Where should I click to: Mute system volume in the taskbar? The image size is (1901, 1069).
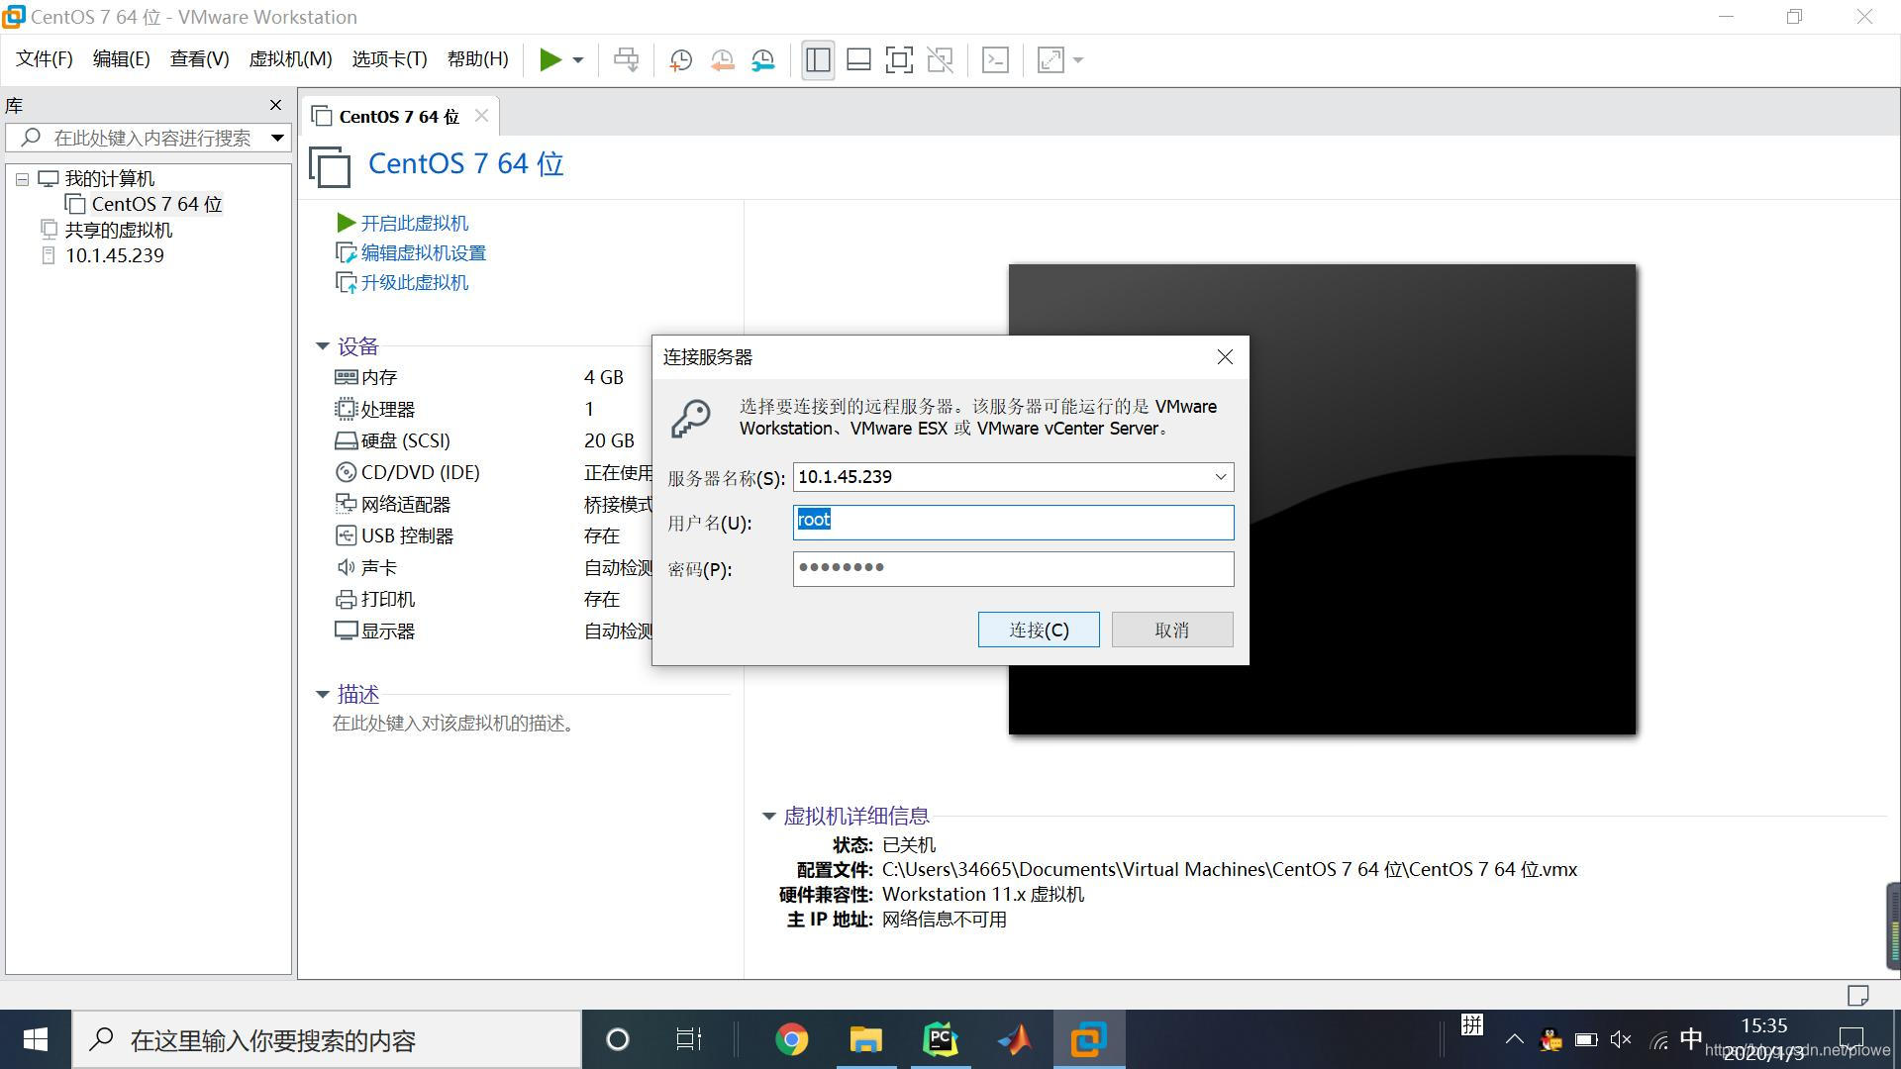[1621, 1039]
